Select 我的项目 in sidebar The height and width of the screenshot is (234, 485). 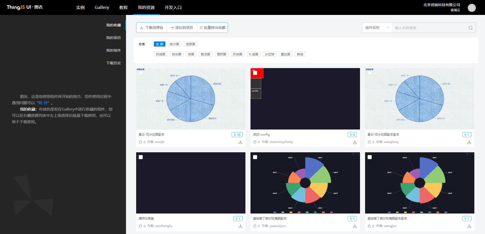point(113,38)
